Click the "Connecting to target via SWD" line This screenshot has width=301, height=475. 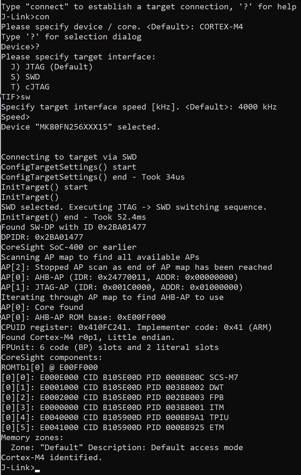(69, 157)
